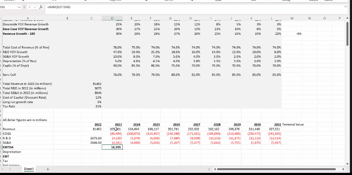
Task: Click the vertical scrollbar thumb
Action: 348,33
